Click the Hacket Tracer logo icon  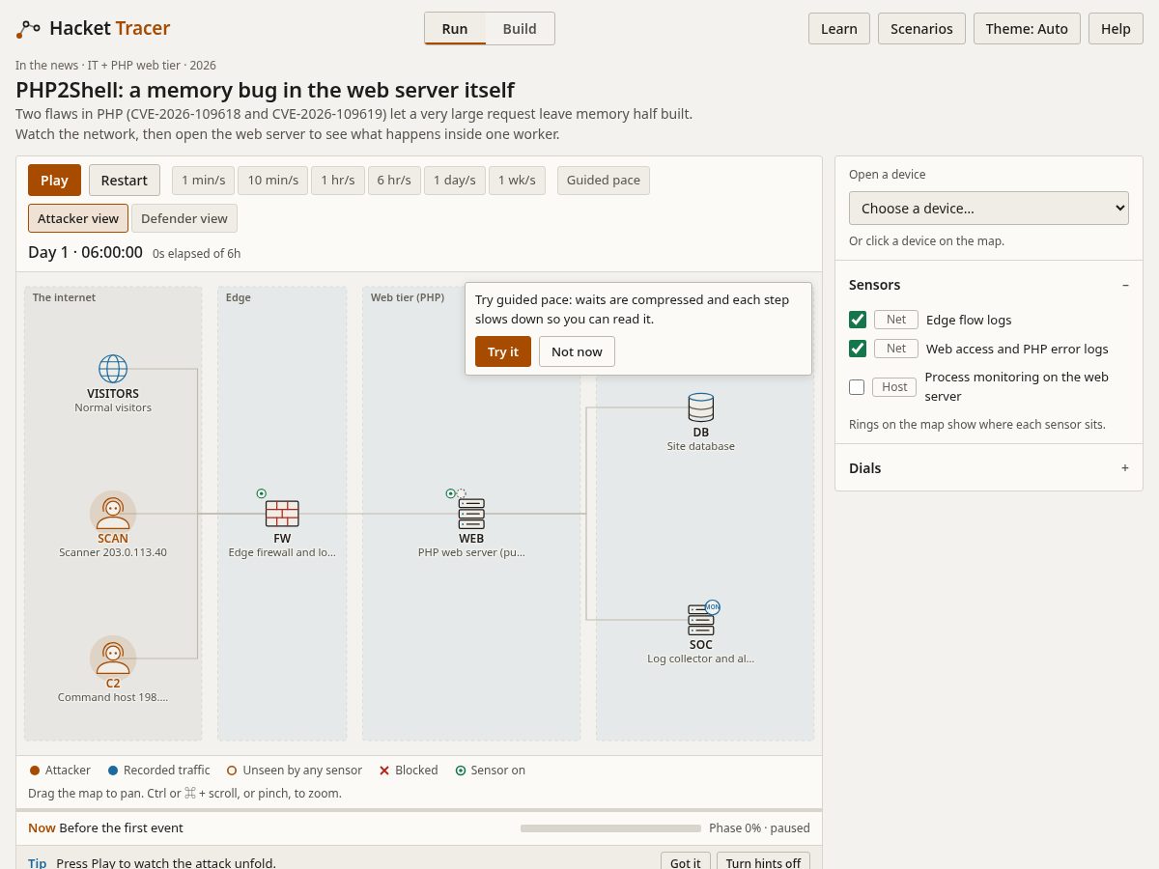[x=28, y=29]
